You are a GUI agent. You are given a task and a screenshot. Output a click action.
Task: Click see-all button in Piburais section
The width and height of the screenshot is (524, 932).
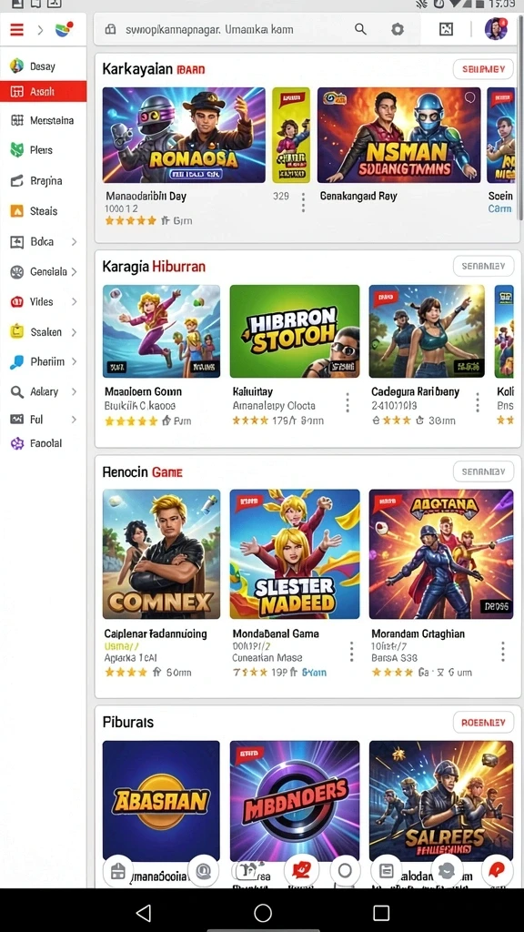(483, 722)
